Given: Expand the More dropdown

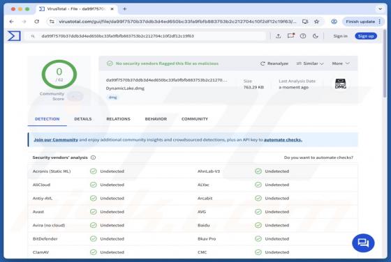Looking at the screenshot, I should click(341, 63).
